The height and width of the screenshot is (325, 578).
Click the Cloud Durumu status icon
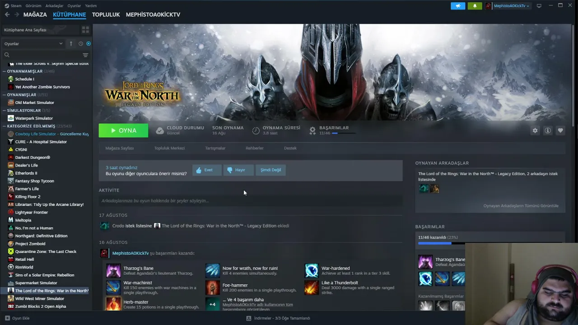click(x=159, y=130)
